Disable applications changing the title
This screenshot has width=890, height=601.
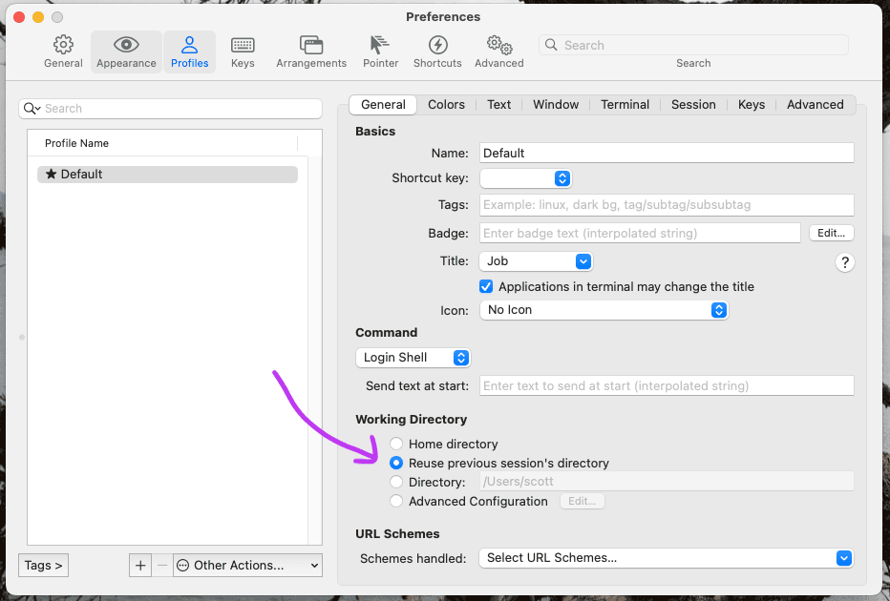[x=486, y=286]
